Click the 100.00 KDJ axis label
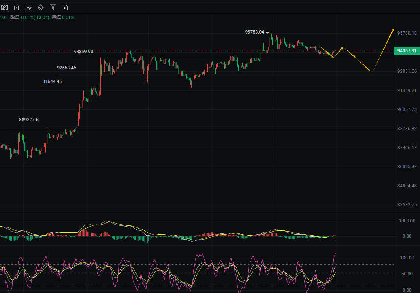The image size is (420, 293). point(406,258)
